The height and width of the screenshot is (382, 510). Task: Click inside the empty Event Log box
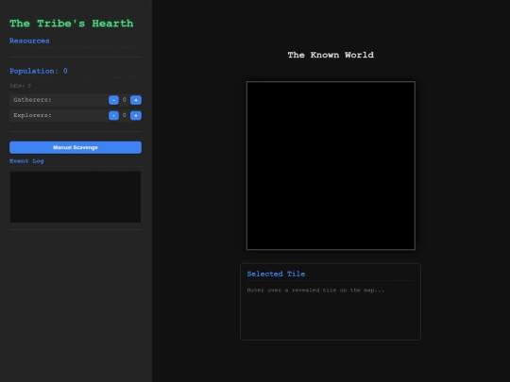click(76, 197)
